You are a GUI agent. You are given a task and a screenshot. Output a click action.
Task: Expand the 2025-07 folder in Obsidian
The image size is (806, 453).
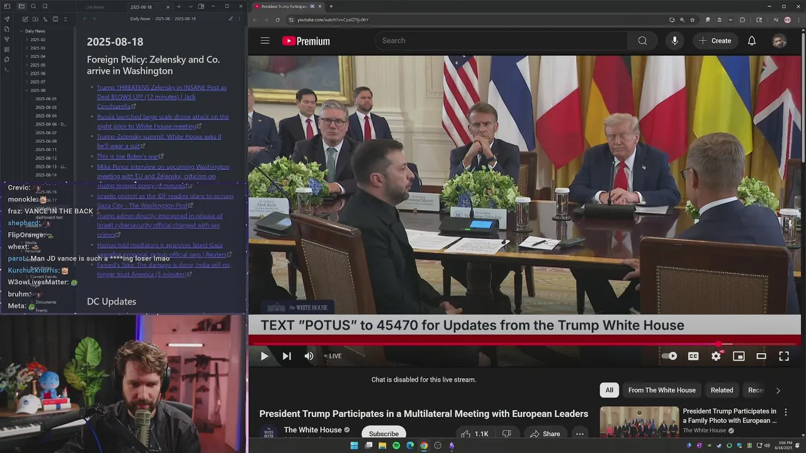click(37, 82)
